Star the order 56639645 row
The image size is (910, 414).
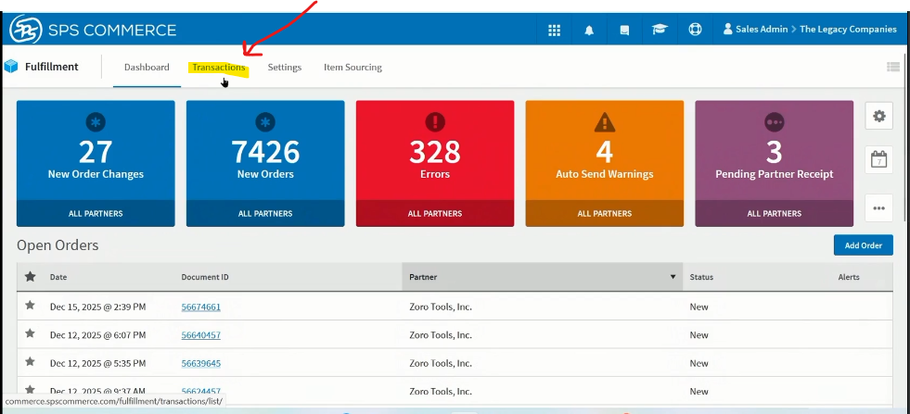(x=31, y=362)
